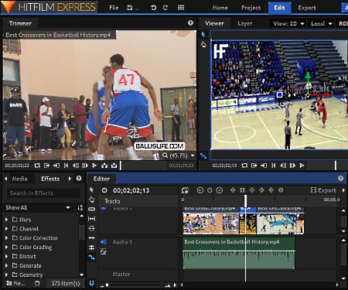Screen dimensions: 348x290
Task: Click the Editor circle-minus icon
Action: coord(220,190)
